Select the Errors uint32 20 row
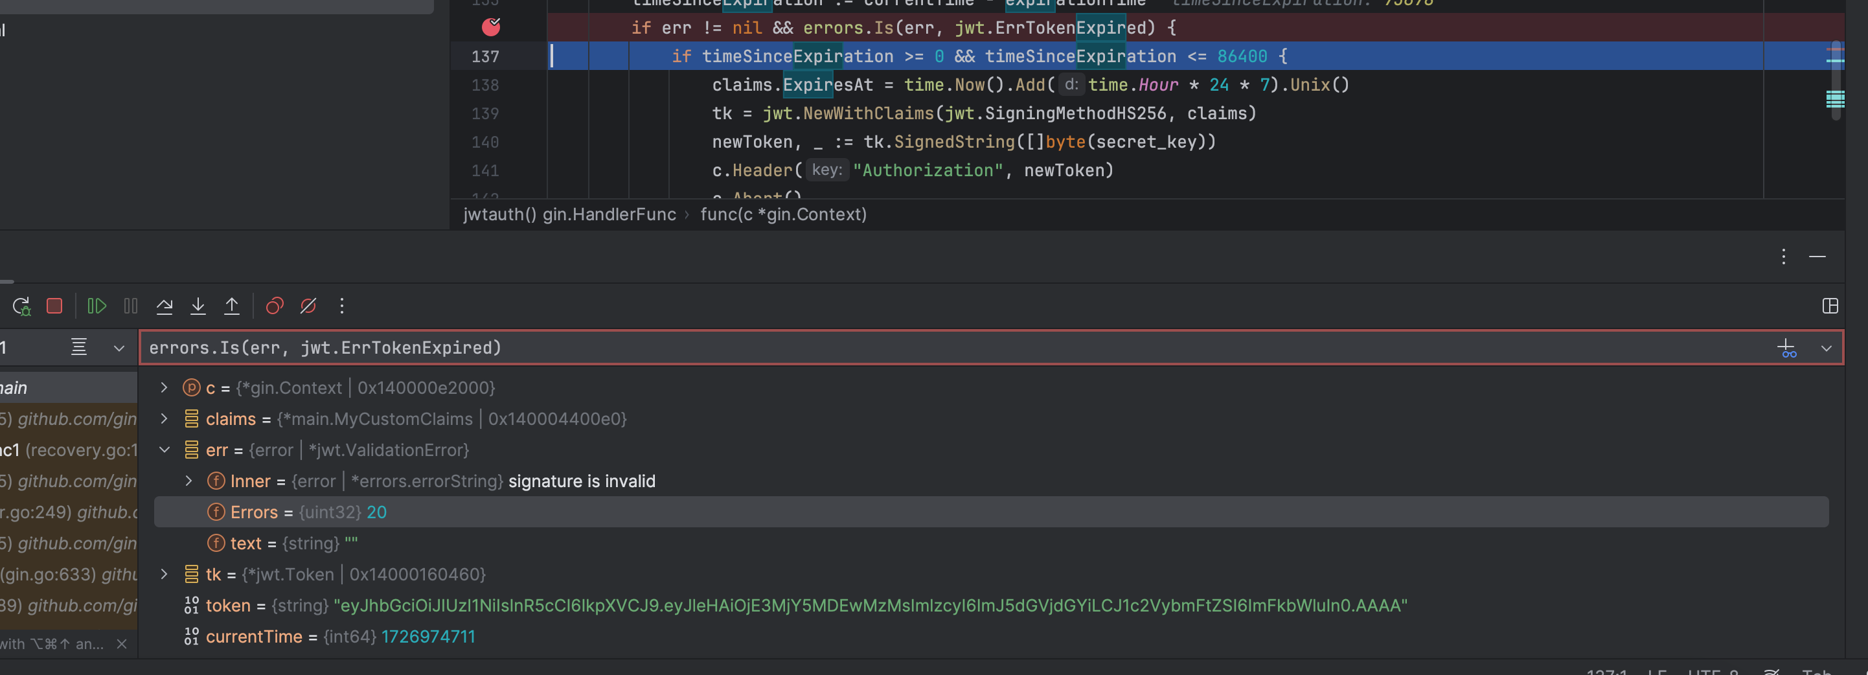 click(x=991, y=512)
